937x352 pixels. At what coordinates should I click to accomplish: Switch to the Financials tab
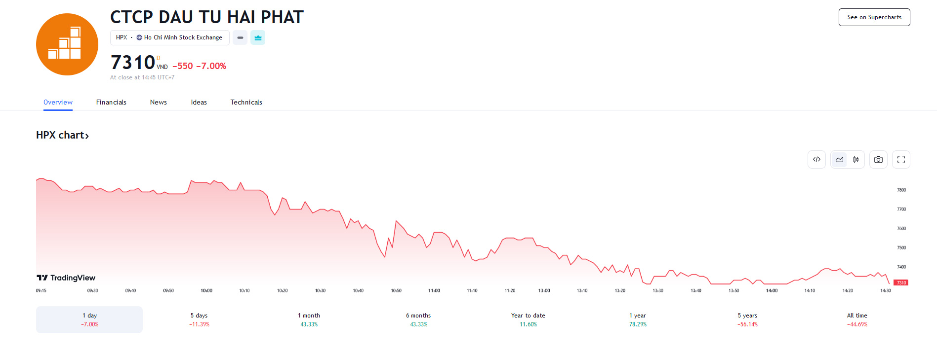pos(111,102)
